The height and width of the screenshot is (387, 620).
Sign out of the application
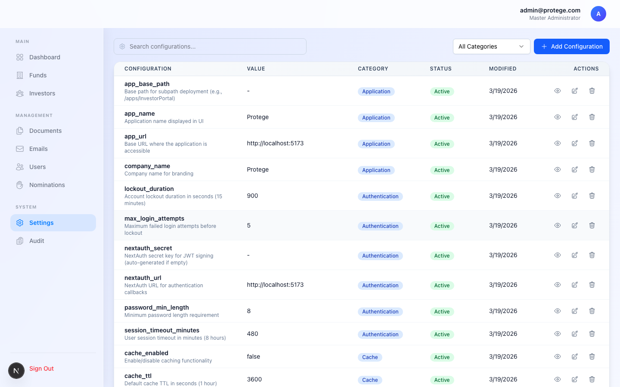click(41, 368)
